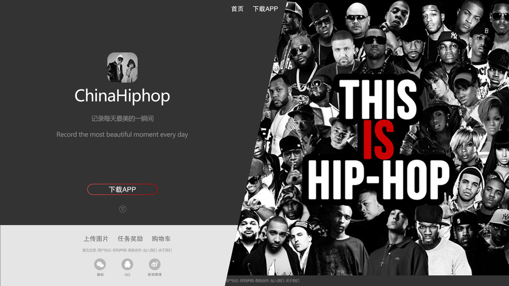Select 下载APP in the top navigation bar

click(x=265, y=9)
